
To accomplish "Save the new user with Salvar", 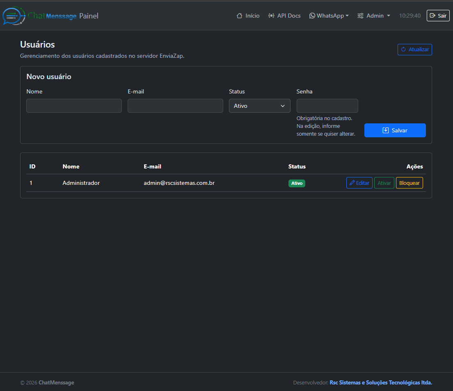I will (x=395, y=130).
